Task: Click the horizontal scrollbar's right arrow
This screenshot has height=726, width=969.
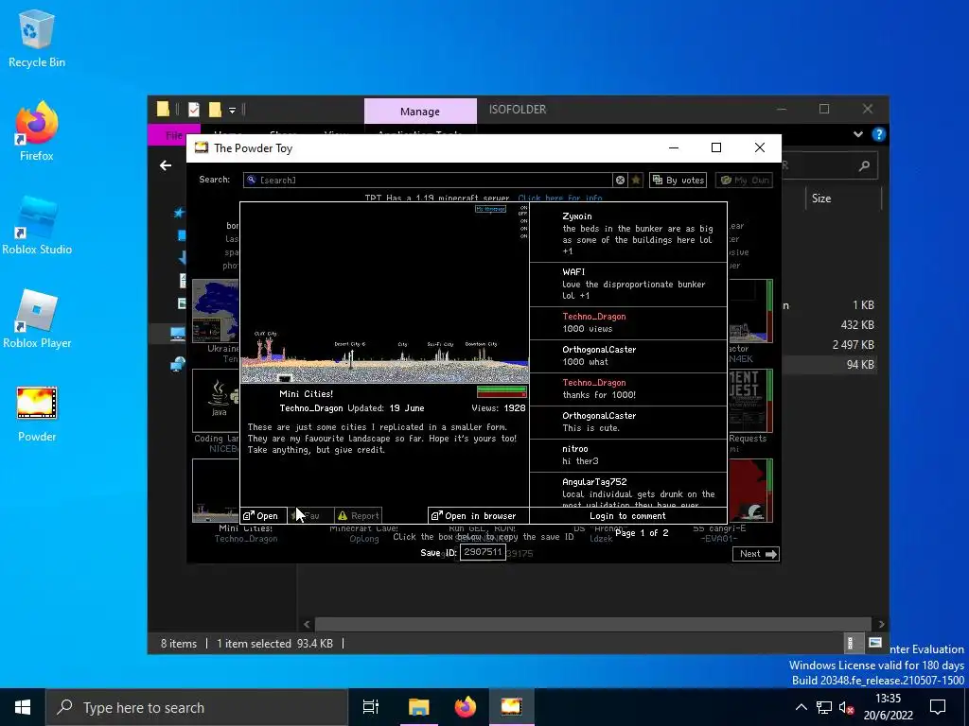Action: coord(881,624)
